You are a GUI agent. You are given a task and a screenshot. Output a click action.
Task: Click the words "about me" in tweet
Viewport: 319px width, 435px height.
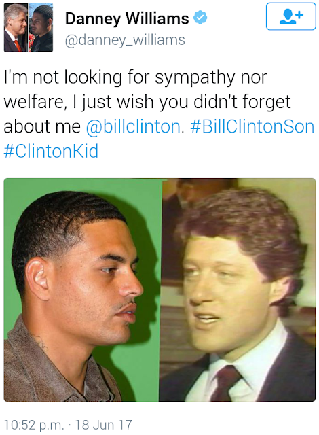42,127
